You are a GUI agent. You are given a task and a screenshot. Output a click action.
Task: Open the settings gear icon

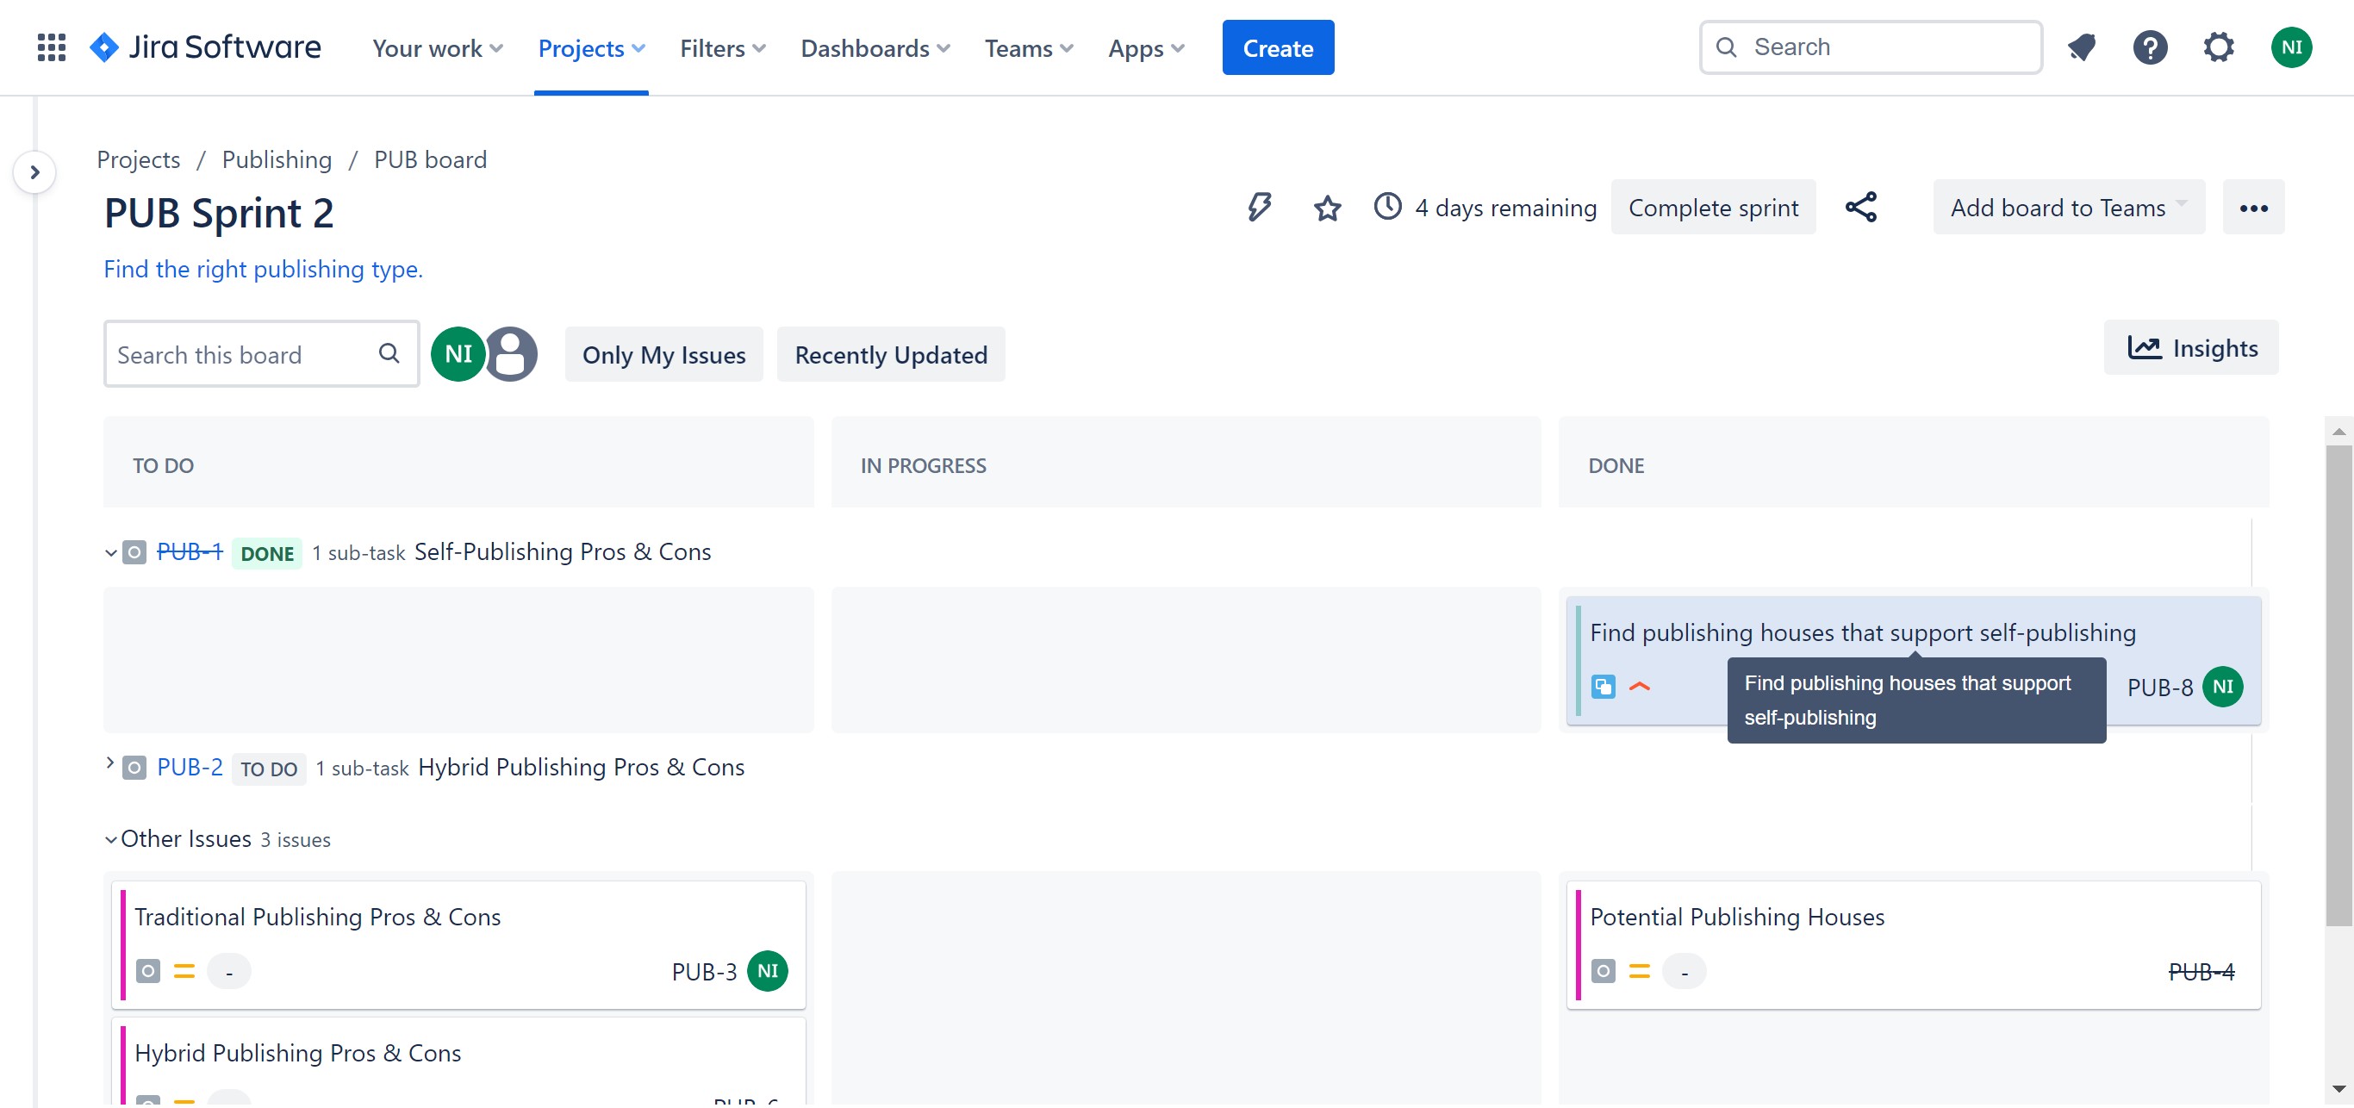(x=2218, y=47)
